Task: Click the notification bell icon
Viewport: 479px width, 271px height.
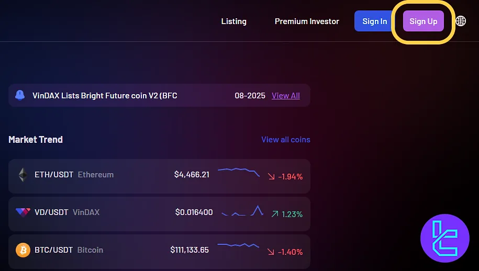Action: [20, 95]
